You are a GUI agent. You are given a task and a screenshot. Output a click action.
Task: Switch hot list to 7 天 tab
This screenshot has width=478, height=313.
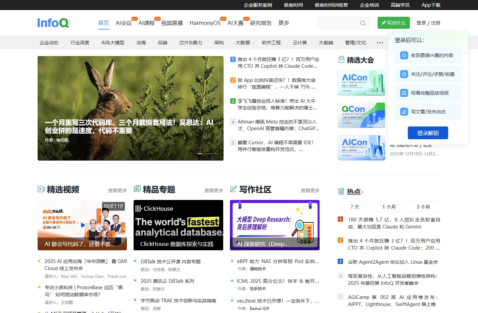point(355,207)
